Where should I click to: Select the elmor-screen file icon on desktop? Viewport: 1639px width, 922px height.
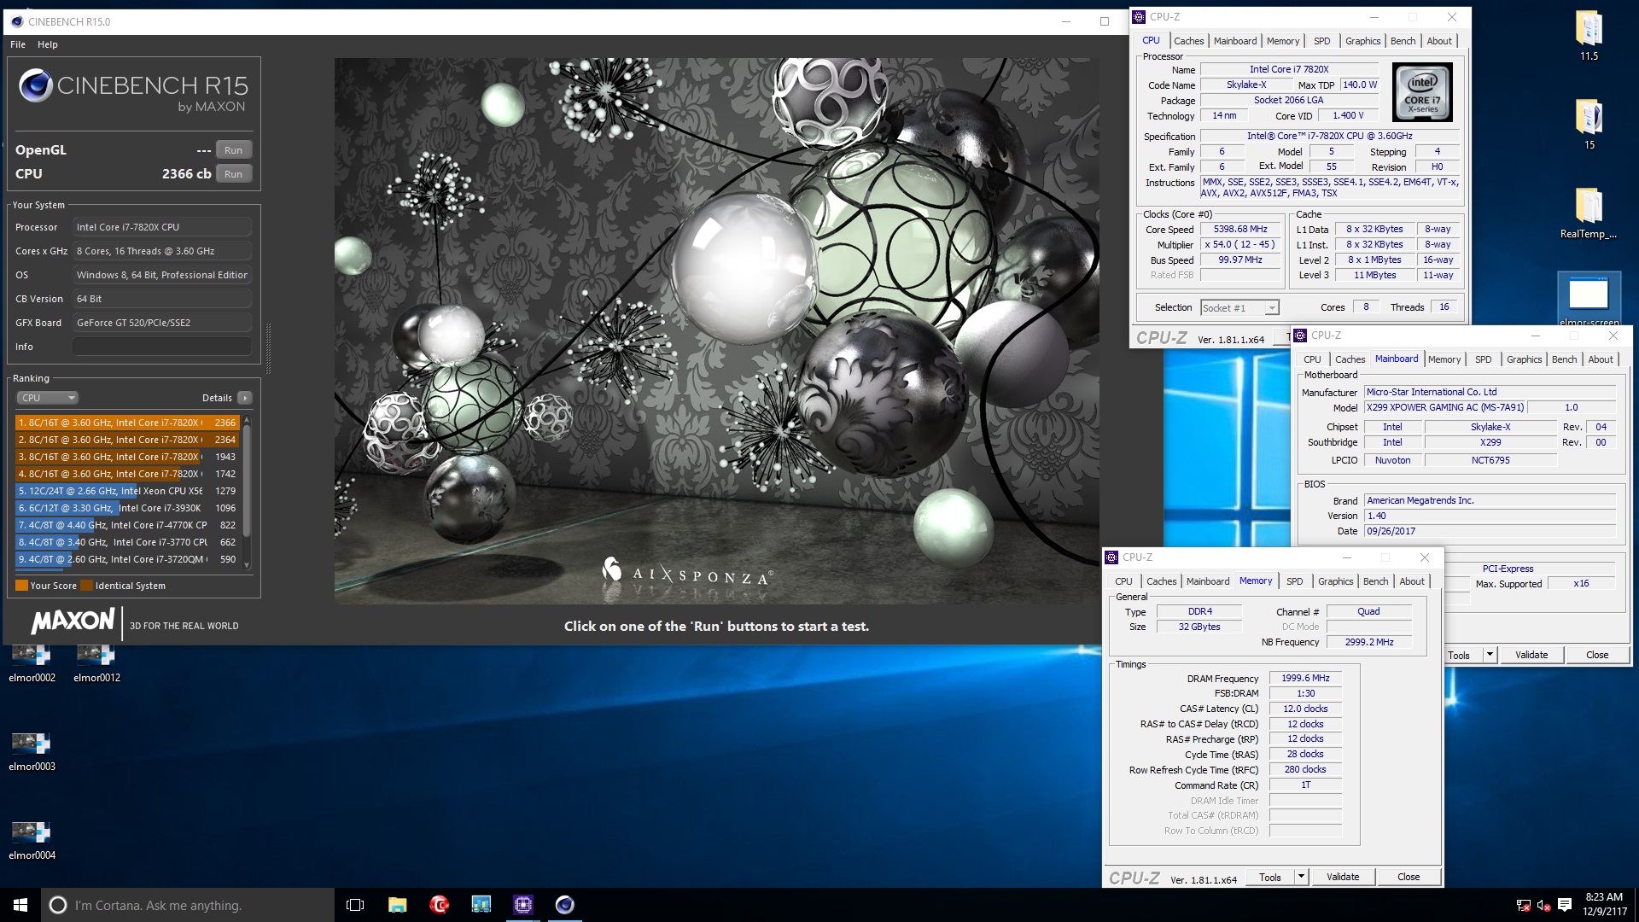(x=1589, y=295)
